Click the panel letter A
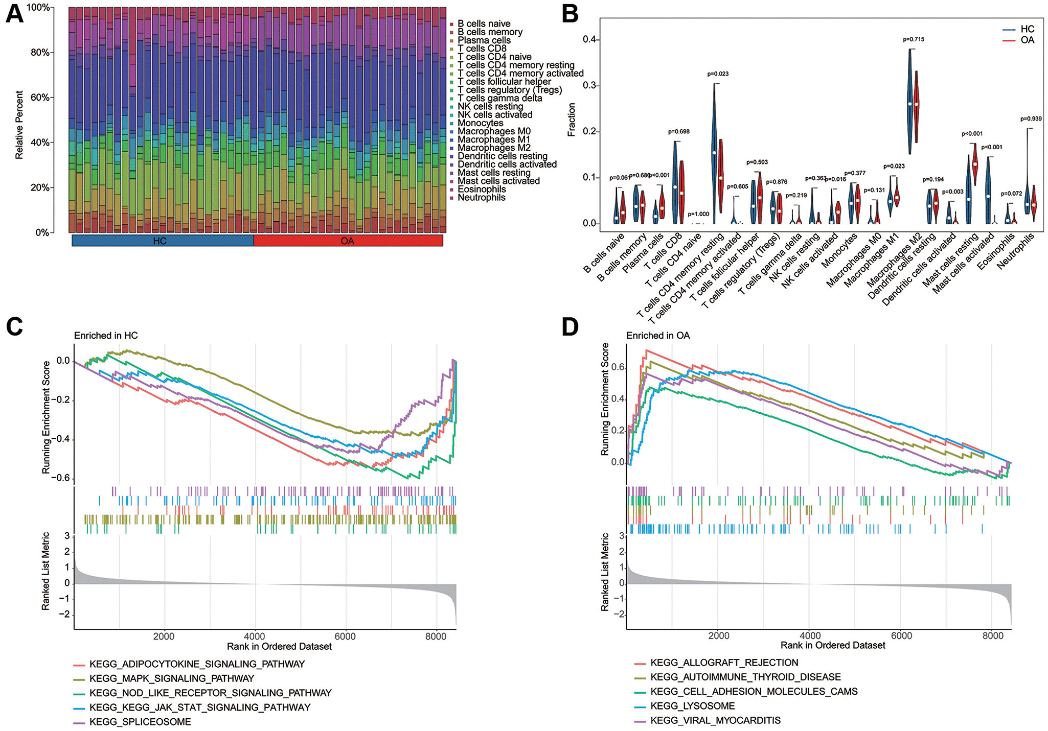1048x731 pixels. (x=14, y=14)
